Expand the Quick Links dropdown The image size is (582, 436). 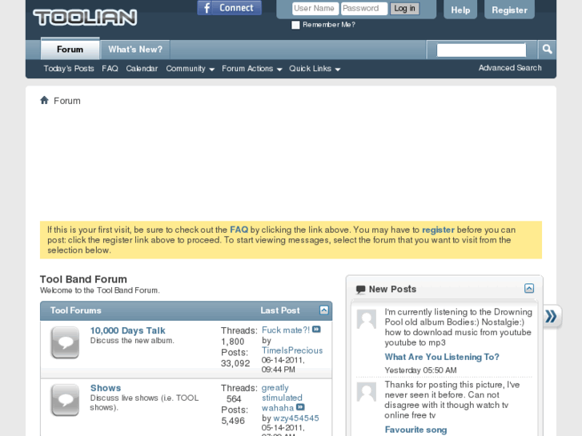315,69
